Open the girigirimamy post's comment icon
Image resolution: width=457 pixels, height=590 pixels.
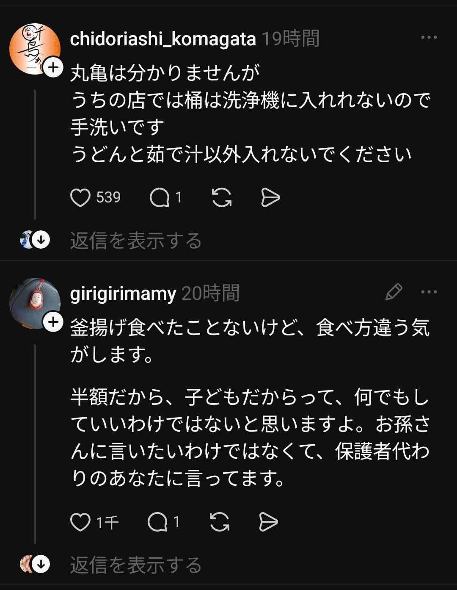[158, 522]
